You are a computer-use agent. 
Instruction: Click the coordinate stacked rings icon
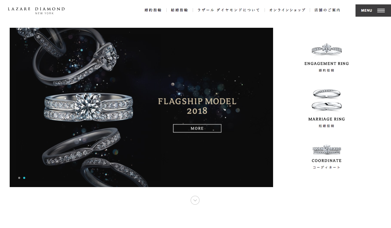coord(326,150)
